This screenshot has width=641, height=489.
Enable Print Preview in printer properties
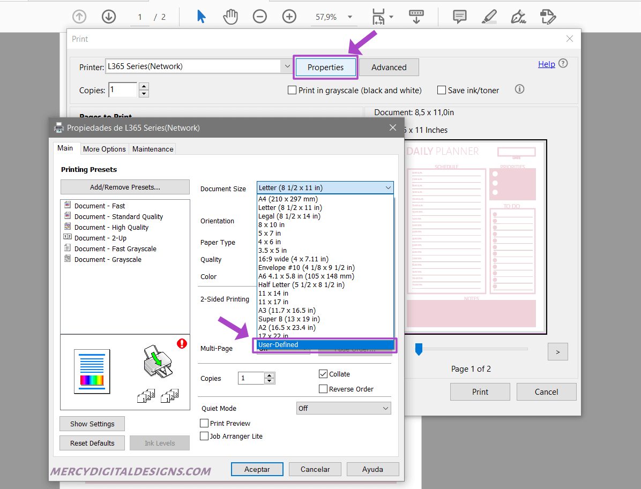204,423
